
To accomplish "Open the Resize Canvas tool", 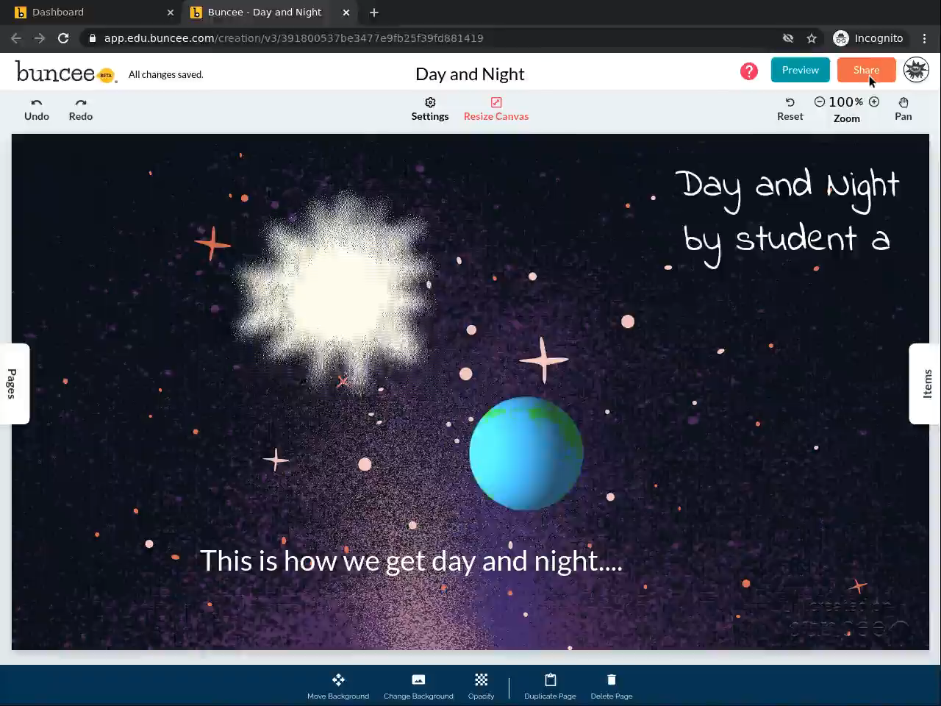I will (496, 110).
